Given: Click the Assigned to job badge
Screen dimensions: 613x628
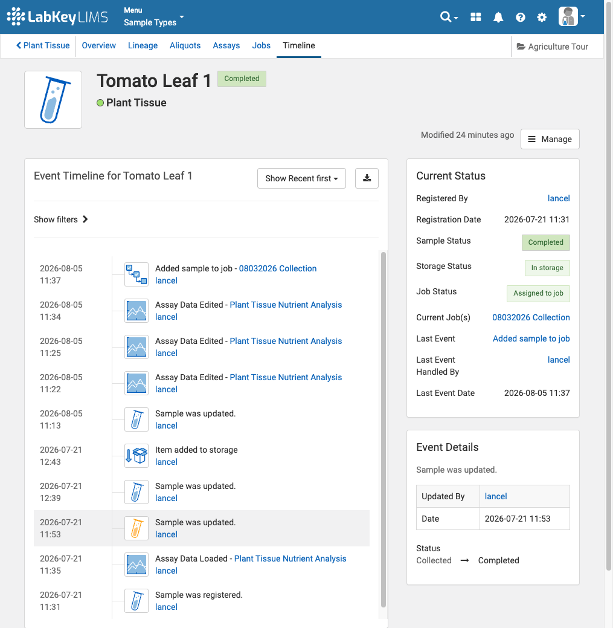Looking at the screenshot, I should point(538,293).
